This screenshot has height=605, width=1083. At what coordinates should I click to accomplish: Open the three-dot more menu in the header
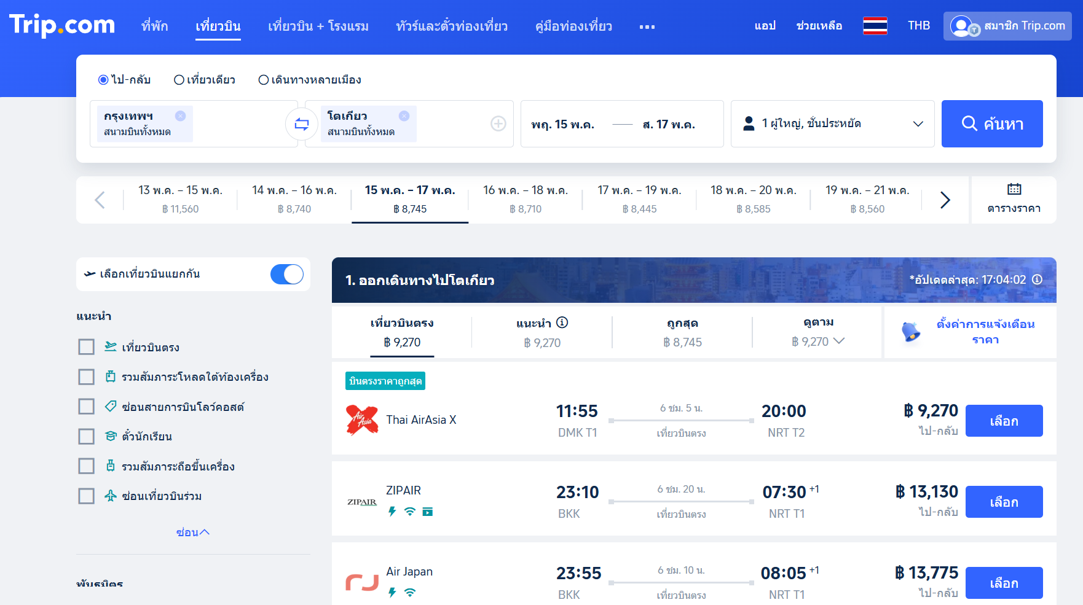click(647, 27)
